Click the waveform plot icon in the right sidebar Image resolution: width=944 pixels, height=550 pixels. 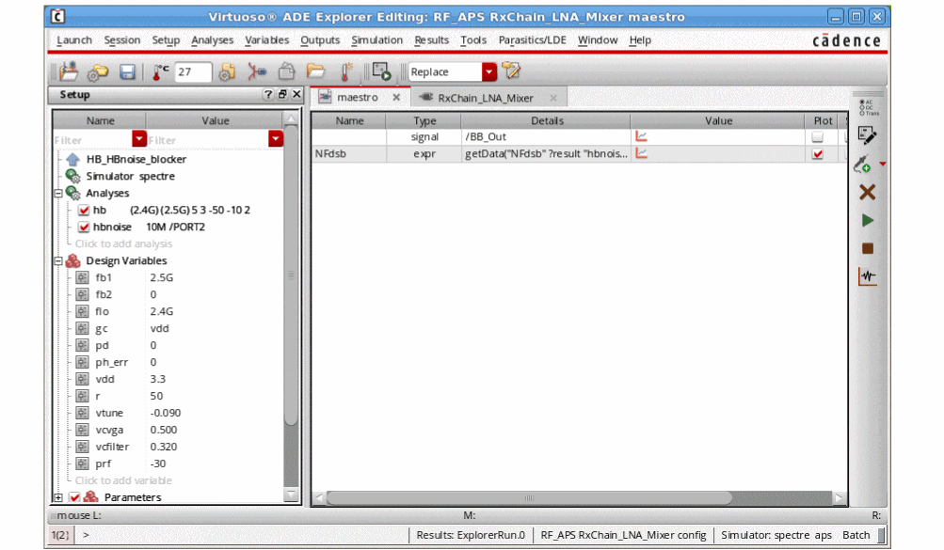coord(868,276)
